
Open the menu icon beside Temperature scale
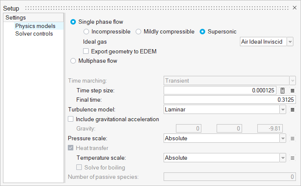click(292, 158)
